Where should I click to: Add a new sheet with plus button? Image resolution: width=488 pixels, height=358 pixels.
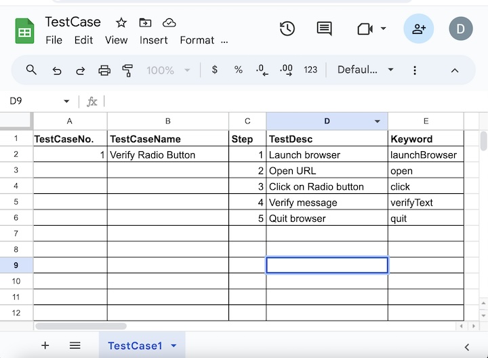[x=45, y=346]
